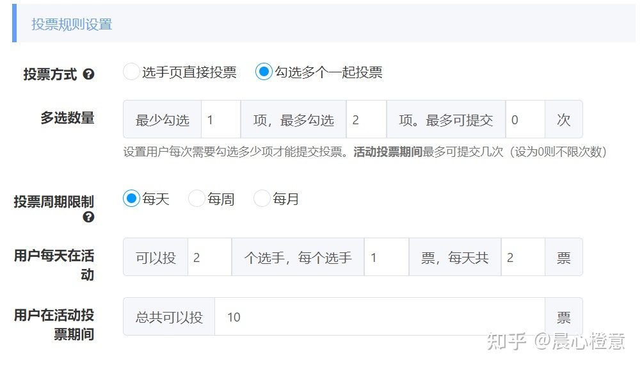Click the 次 suffix addon
This screenshot has height=367, width=642.
tap(564, 120)
